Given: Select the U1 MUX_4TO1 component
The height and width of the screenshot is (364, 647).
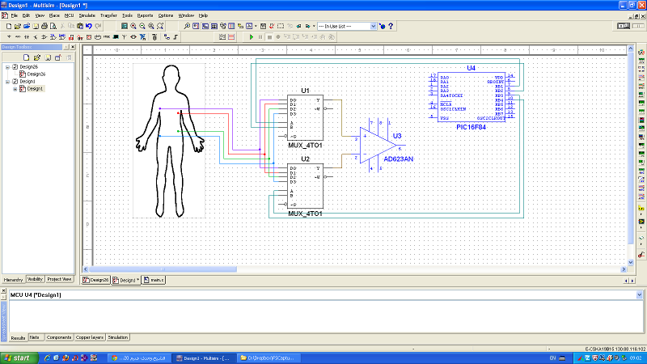Looking at the screenshot, I should [305, 118].
